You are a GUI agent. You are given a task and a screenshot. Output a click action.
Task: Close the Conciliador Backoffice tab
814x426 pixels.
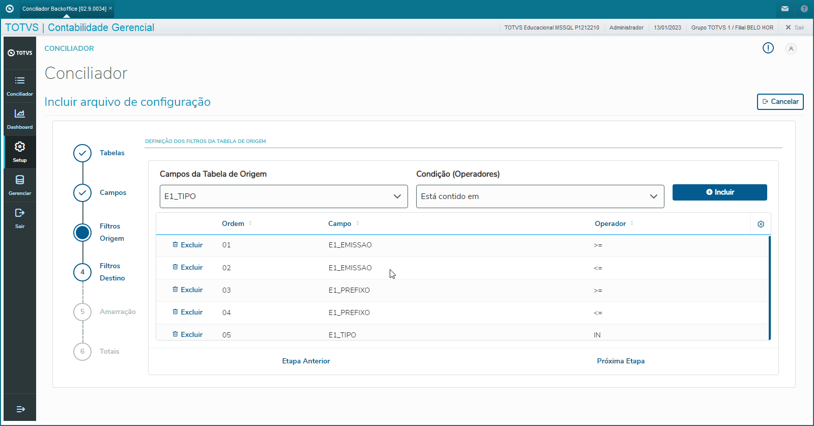[110, 8]
